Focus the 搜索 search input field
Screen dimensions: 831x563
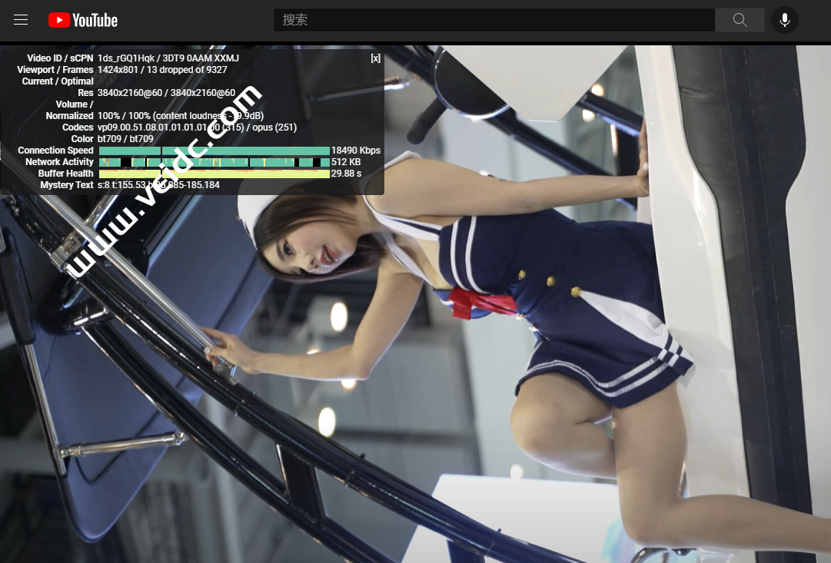click(494, 20)
